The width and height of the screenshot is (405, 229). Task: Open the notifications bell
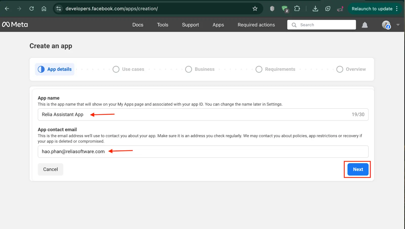click(x=364, y=25)
